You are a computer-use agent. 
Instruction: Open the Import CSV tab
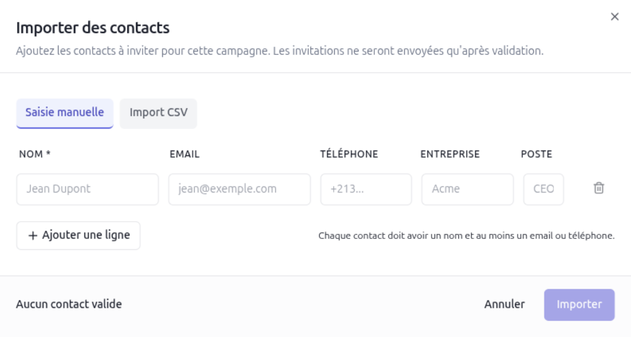[x=158, y=112]
